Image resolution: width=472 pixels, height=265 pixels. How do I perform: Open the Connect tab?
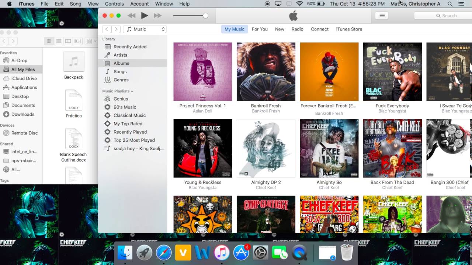320,29
